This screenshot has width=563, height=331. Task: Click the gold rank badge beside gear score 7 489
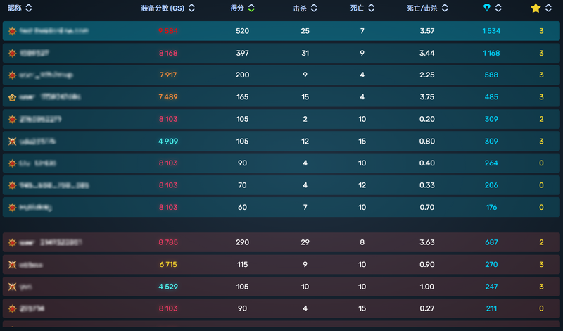pos(12,97)
